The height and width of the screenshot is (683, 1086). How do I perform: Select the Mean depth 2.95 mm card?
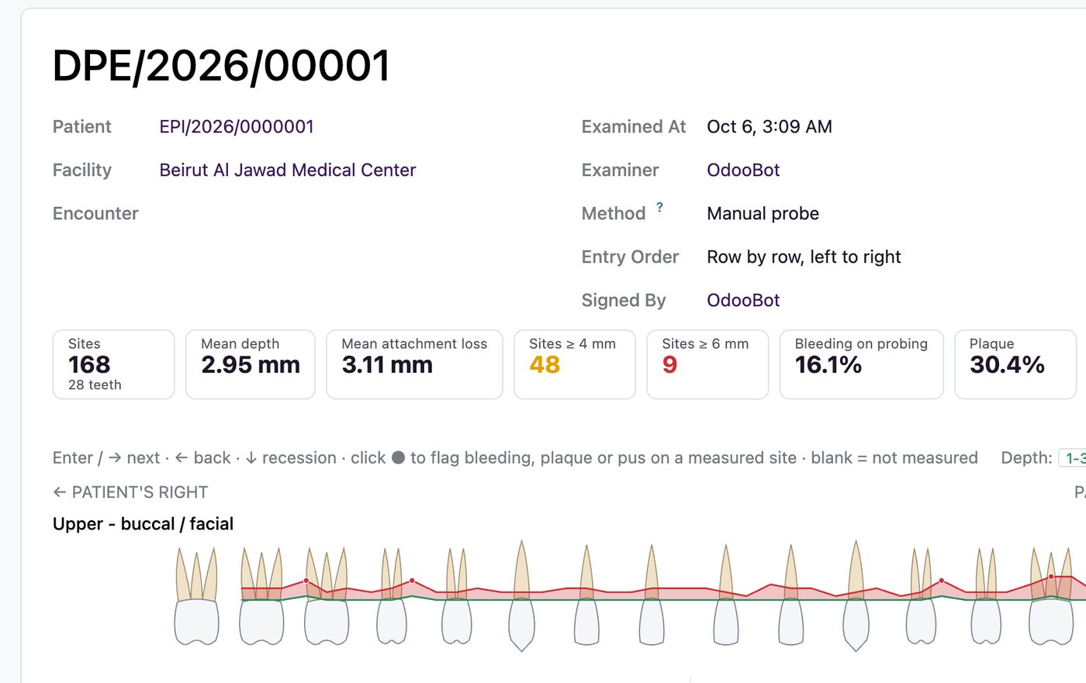251,364
